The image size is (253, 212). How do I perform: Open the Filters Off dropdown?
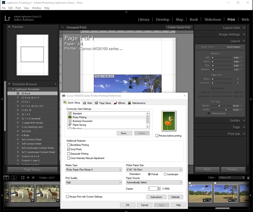point(232,178)
